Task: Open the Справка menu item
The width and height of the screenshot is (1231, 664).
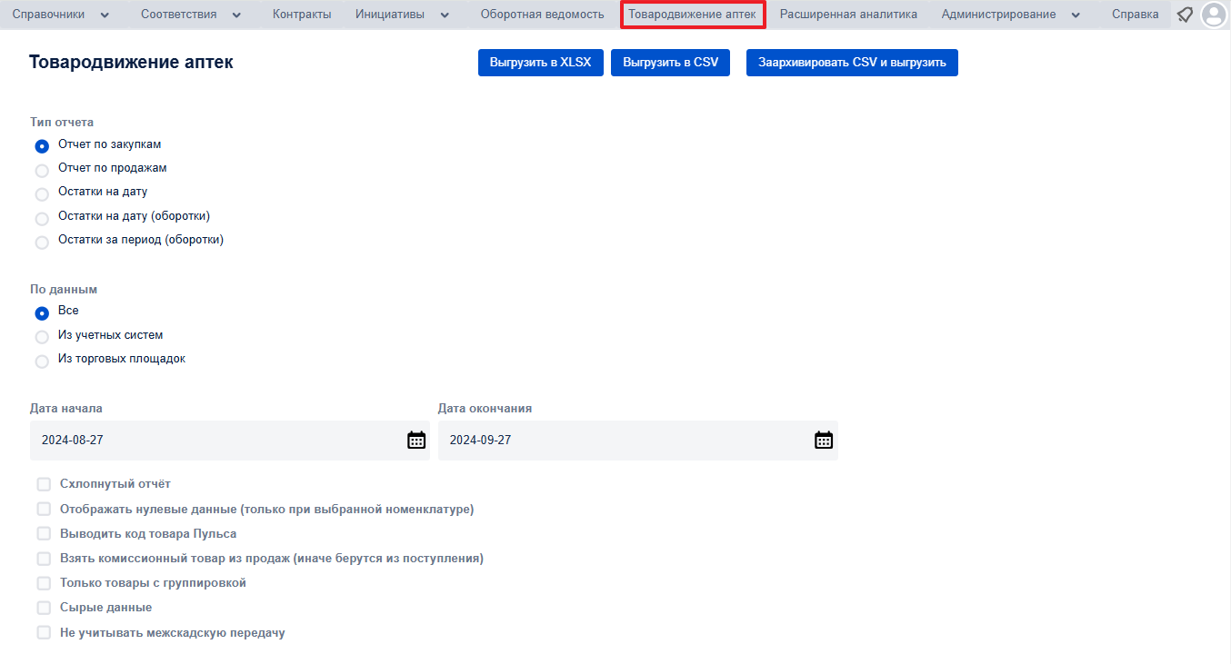Action: [1135, 15]
